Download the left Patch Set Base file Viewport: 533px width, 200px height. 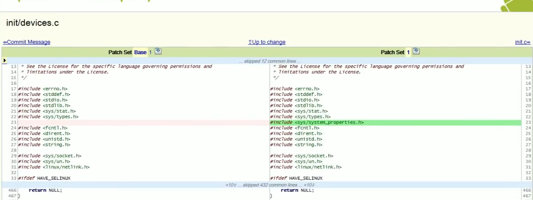click(158, 51)
